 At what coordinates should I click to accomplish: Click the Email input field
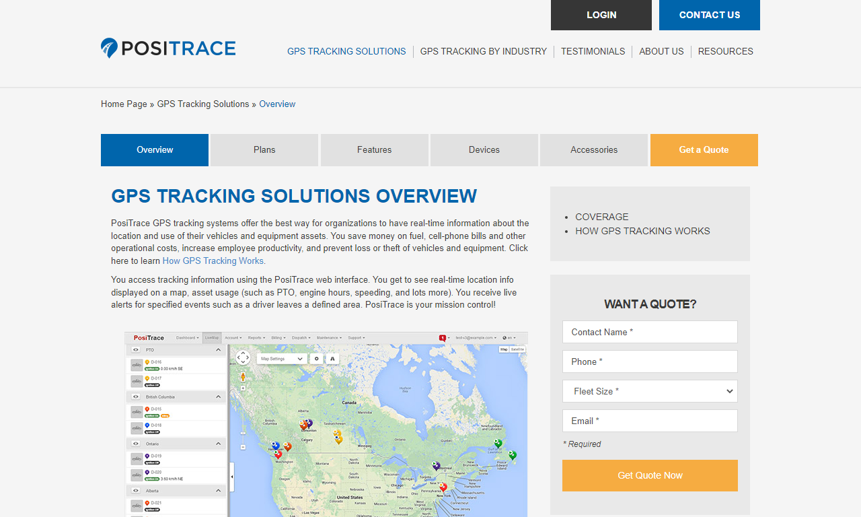650,421
